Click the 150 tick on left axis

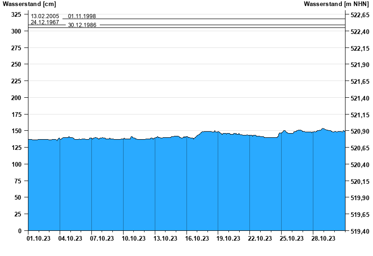[16, 131]
